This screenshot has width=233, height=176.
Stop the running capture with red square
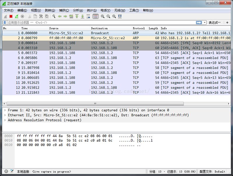click(x=11, y=17)
